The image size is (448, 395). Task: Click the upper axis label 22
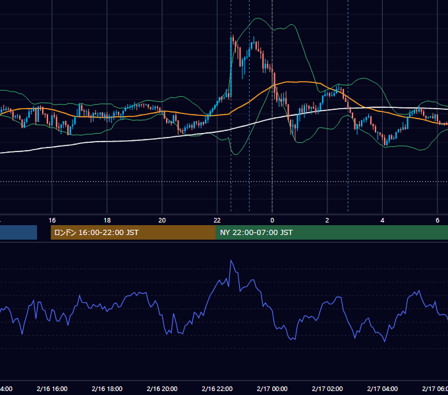(217, 221)
